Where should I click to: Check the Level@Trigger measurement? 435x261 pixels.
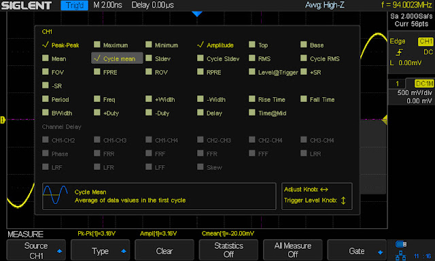252,71
